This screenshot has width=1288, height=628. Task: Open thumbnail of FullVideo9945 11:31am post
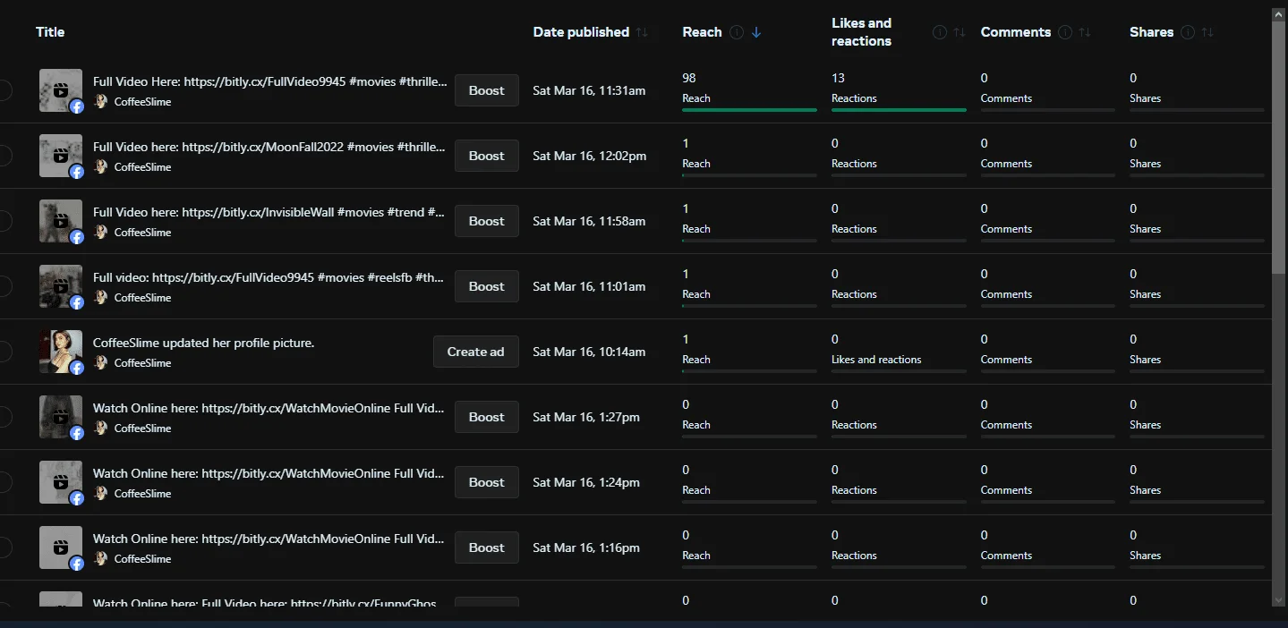[61, 90]
